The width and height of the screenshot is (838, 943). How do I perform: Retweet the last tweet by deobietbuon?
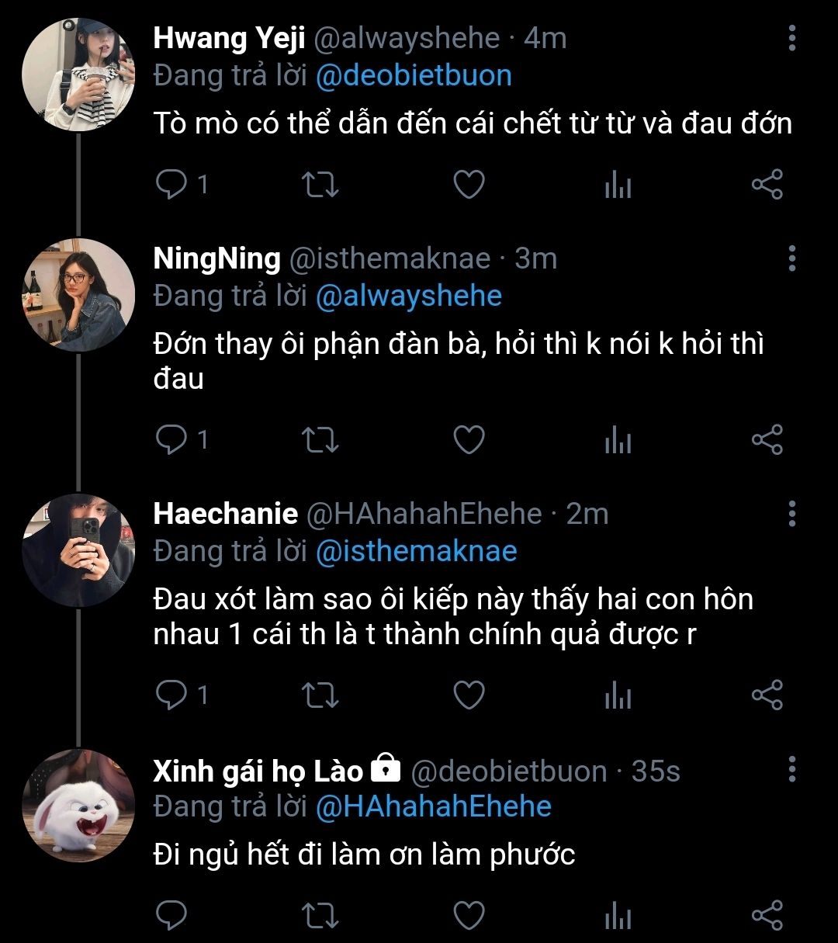pyautogui.click(x=319, y=916)
